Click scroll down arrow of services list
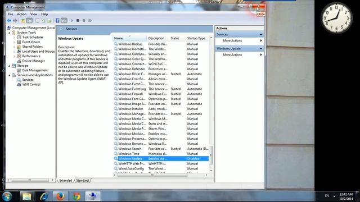The width and height of the screenshot is (360, 202). (x=211, y=171)
